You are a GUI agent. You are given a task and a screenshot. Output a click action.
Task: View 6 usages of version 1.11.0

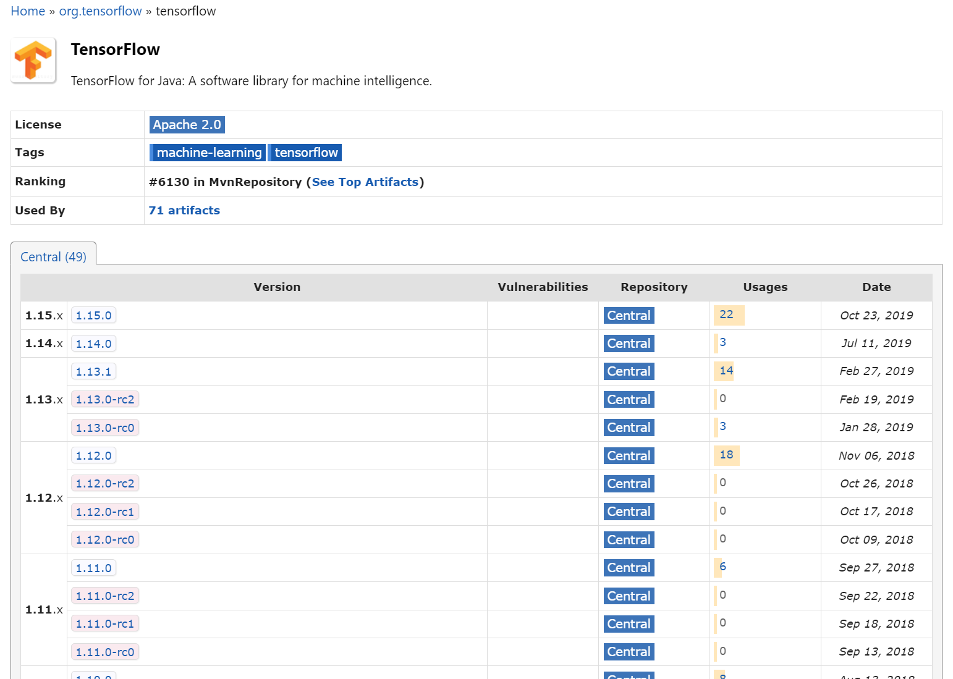722,567
